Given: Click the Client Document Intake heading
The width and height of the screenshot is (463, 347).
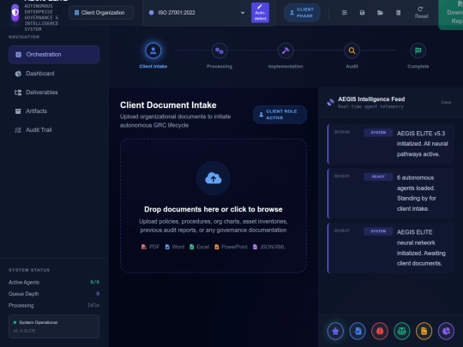Looking at the screenshot, I should point(168,105).
